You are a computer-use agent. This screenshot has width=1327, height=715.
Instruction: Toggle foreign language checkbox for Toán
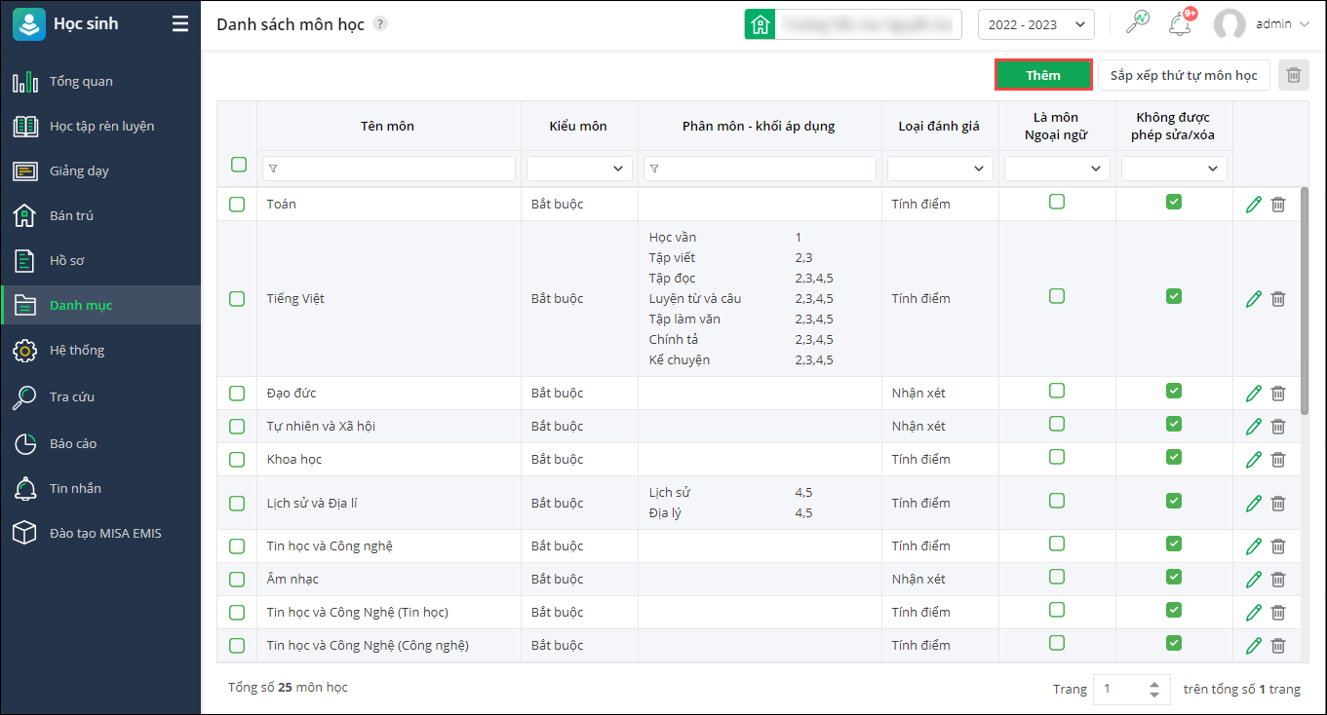(x=1057, y=202)
